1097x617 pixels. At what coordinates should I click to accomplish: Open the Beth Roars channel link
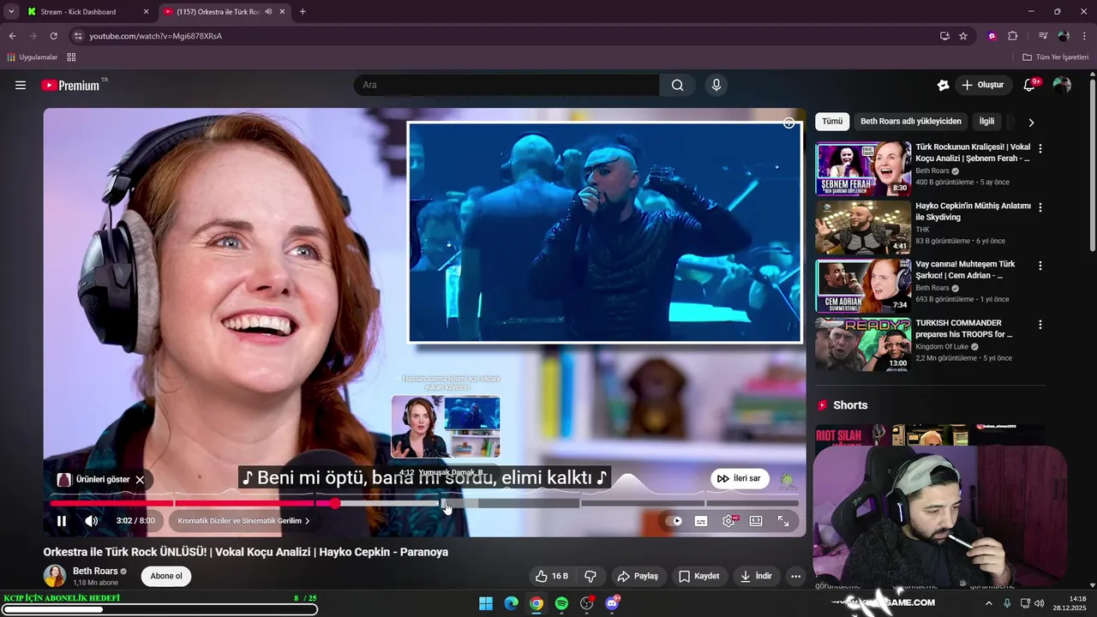click(95, 571)
